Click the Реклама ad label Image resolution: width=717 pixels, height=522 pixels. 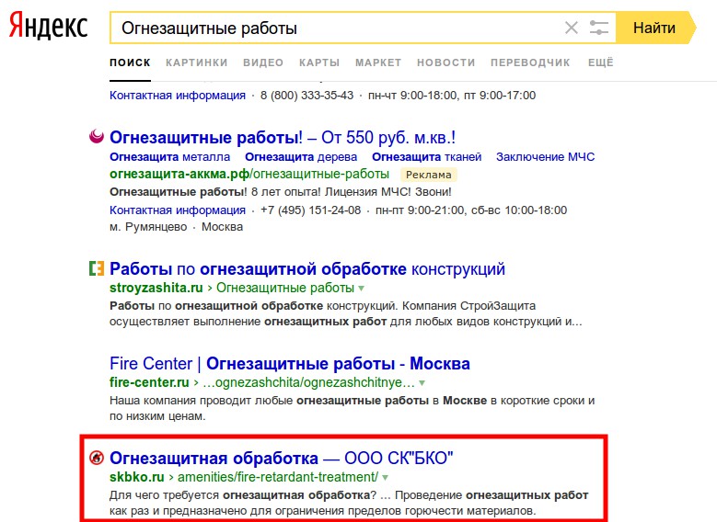(429, 175)
